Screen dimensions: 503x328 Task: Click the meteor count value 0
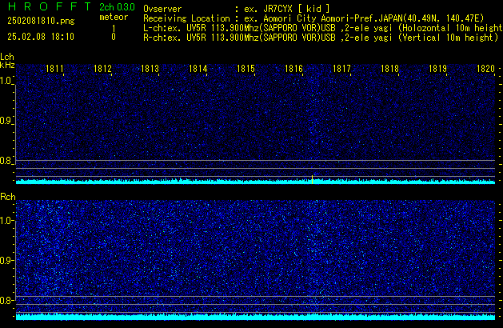click(x=114, y=37)
